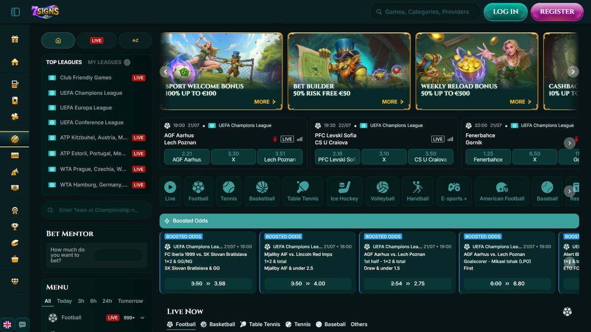
Task: Go to the home icon in sidebar
Action: click(15, 62)
